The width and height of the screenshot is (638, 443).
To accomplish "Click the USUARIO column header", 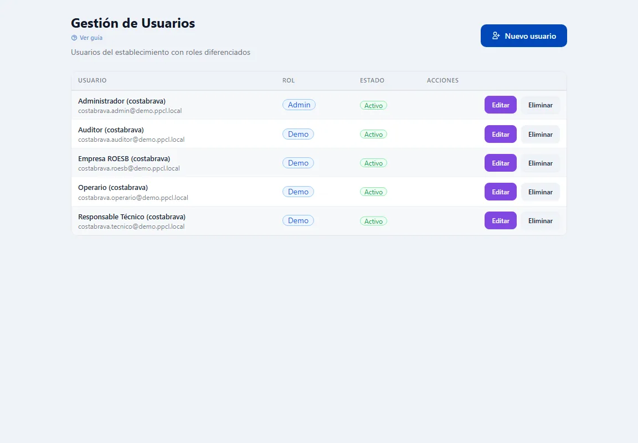I will pos(92,80).
